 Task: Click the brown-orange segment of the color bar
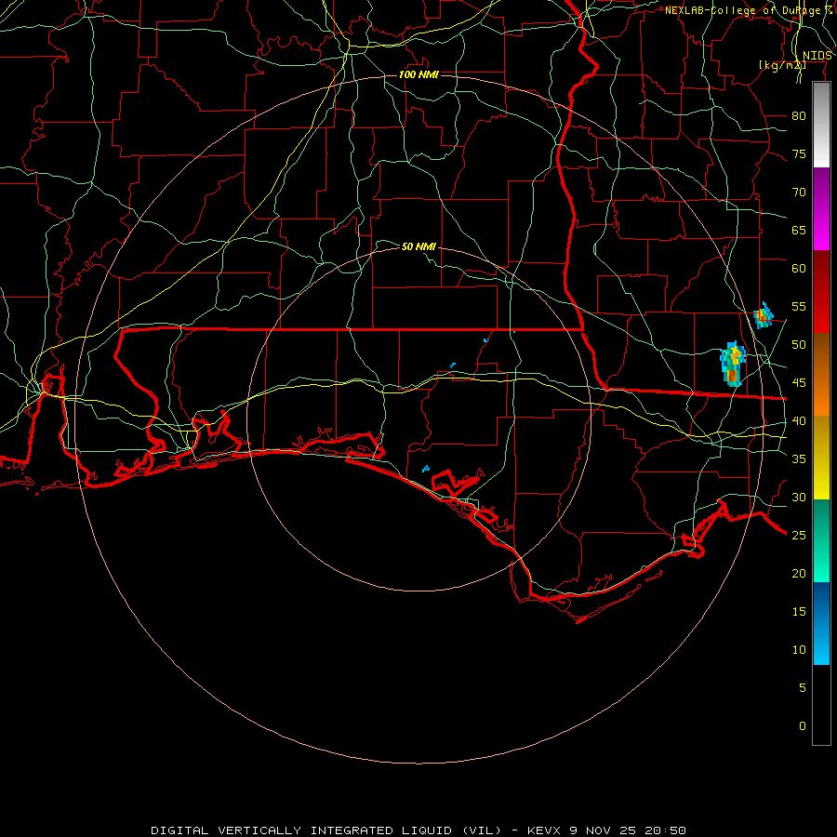tap(821, 376)
